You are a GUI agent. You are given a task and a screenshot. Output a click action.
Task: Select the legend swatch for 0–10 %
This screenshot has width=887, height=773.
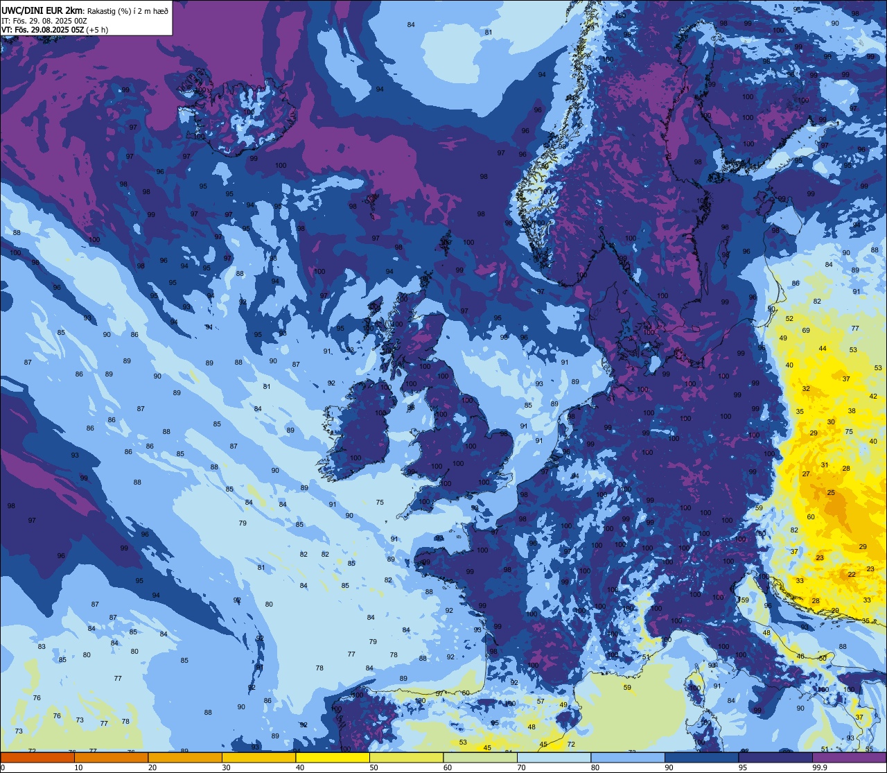37,758
